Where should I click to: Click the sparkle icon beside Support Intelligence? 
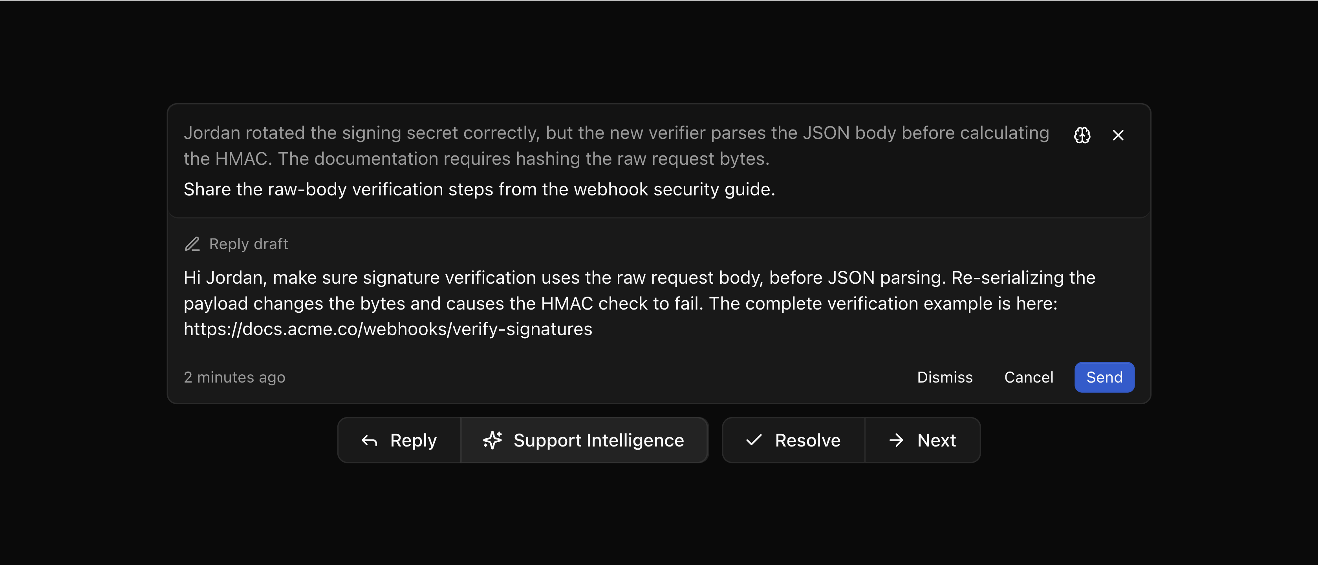point(492,440)
